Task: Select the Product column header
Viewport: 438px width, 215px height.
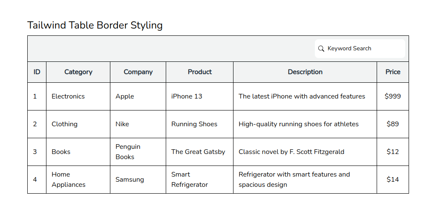Action: 200,72
